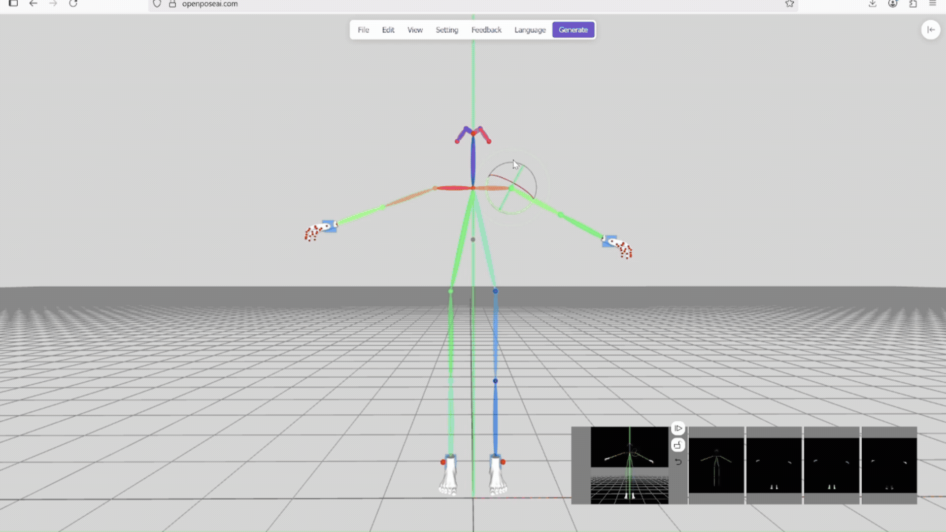The width and height of the screenshot is (946, 532).
Task: Open the File menu
Action: coord(363,30)
